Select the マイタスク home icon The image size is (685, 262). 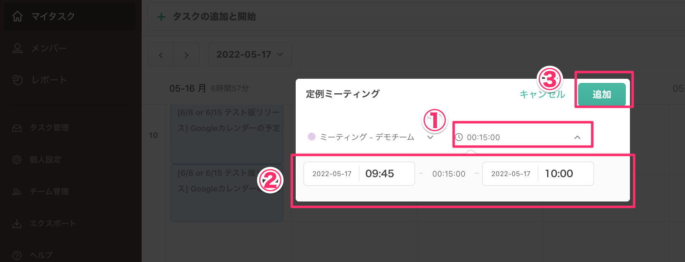pyautogui.click(x=17, y=16)
